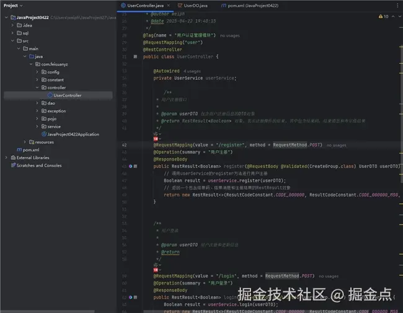Click userService.login call in code

click(x=242, y=304)
